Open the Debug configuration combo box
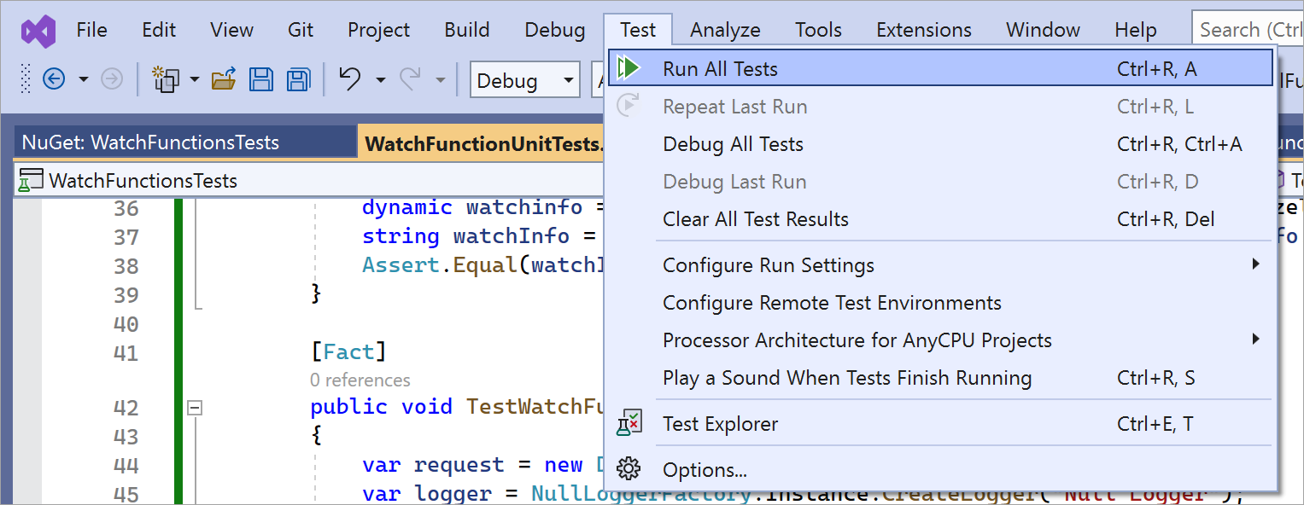Viewport: 1304px width, 505px height. tap(524, 81)
